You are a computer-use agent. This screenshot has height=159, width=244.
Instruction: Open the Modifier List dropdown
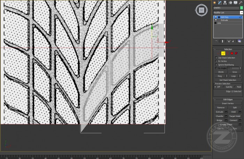(241, 13)
